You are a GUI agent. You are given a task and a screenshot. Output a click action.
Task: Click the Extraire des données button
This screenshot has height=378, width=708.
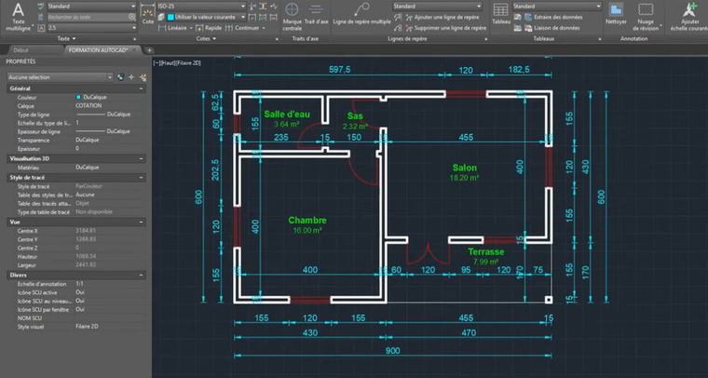pyautogui.click(x=556, y=17)
